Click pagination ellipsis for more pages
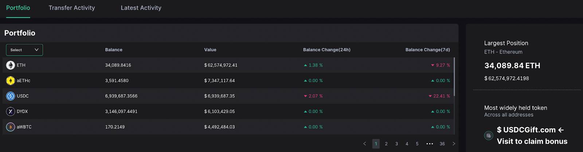The image size is (583, 152). tap(430, 144)
